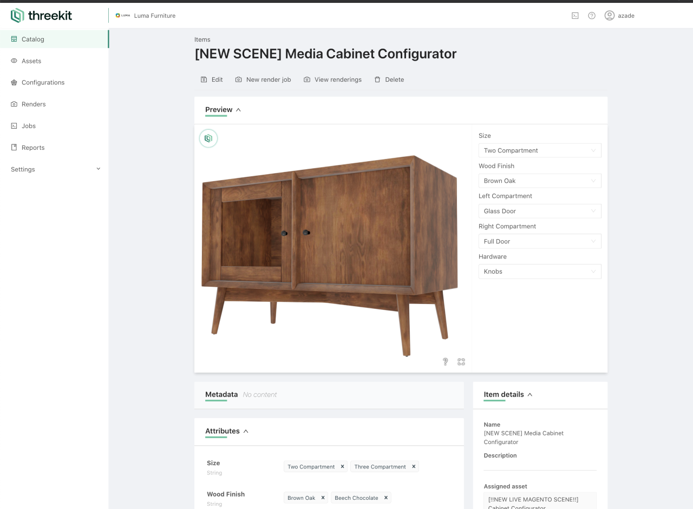The height and width of the screenshot is (509, 693).
Task: Click the threekit logo
Action: 41,16
